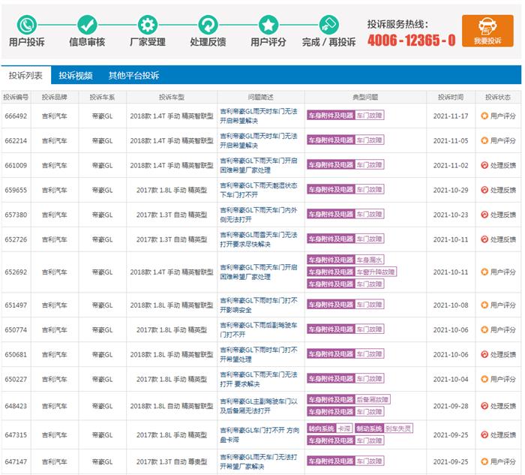Click the 用户评分 star step icon

[x=268, y=25]
